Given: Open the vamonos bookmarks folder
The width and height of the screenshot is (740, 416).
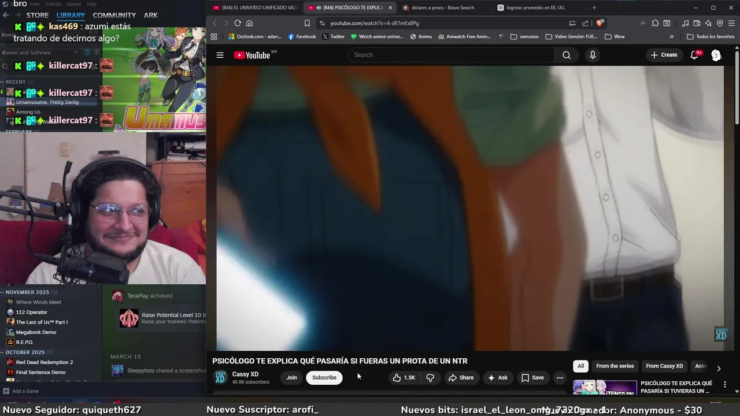Looking at the screenshot, I should coord(524,36).
